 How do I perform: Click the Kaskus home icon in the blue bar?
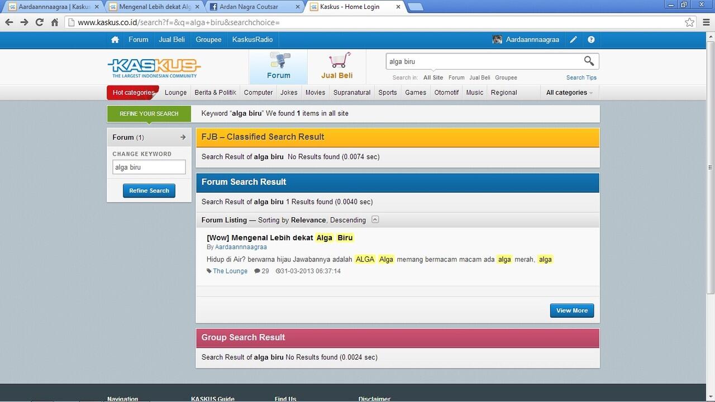point(115,40)
